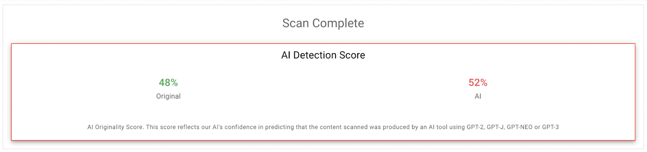Click the word "predicting" in the description
The image size is (647, 152).
[279, 127]
